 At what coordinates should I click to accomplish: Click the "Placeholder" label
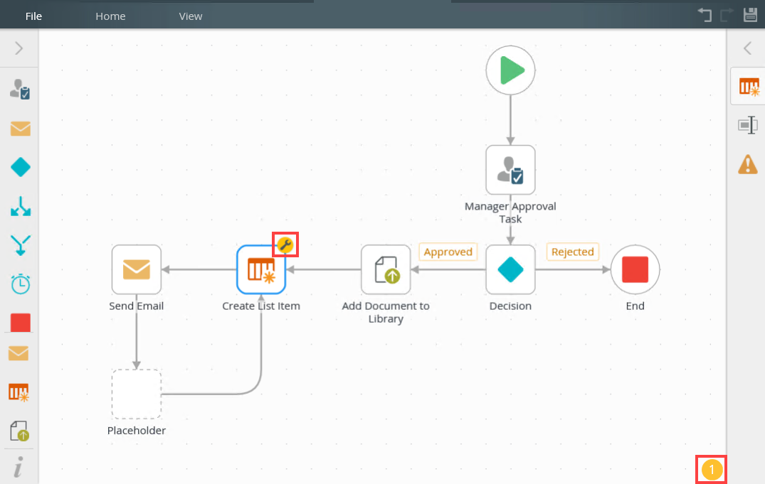point(136,431)
